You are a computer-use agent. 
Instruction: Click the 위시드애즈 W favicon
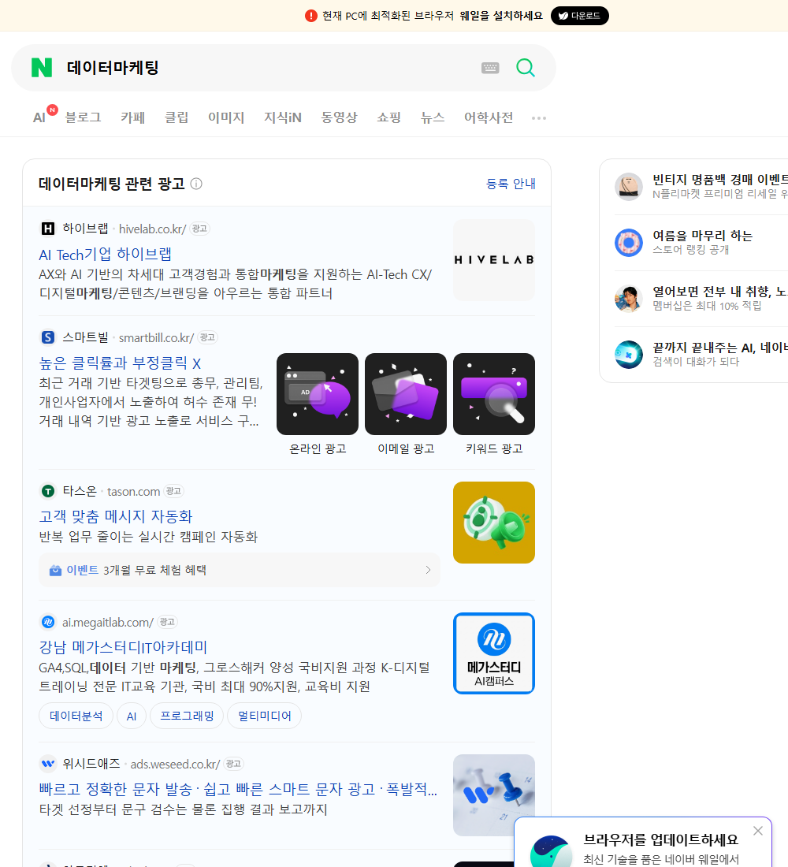(48, 764)
